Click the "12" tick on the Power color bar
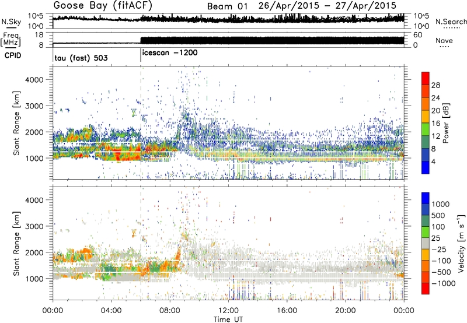This screenshot has height=323, width=467. pos(435,136)
